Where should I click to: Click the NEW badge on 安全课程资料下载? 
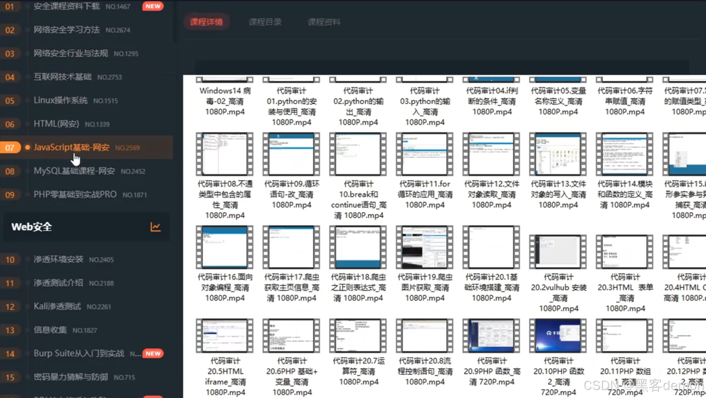tap(152, 6)
